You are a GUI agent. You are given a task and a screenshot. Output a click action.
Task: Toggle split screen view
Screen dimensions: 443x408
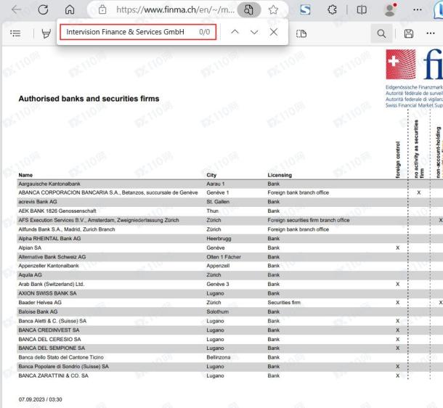click(362, 10)
